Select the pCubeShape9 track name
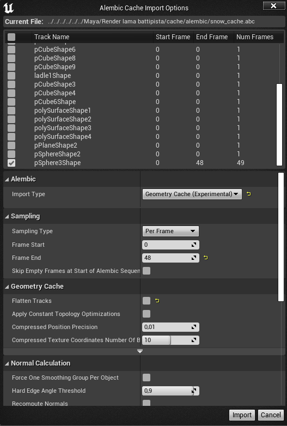This screenshot has width=287, height=426. pos(55,67)
